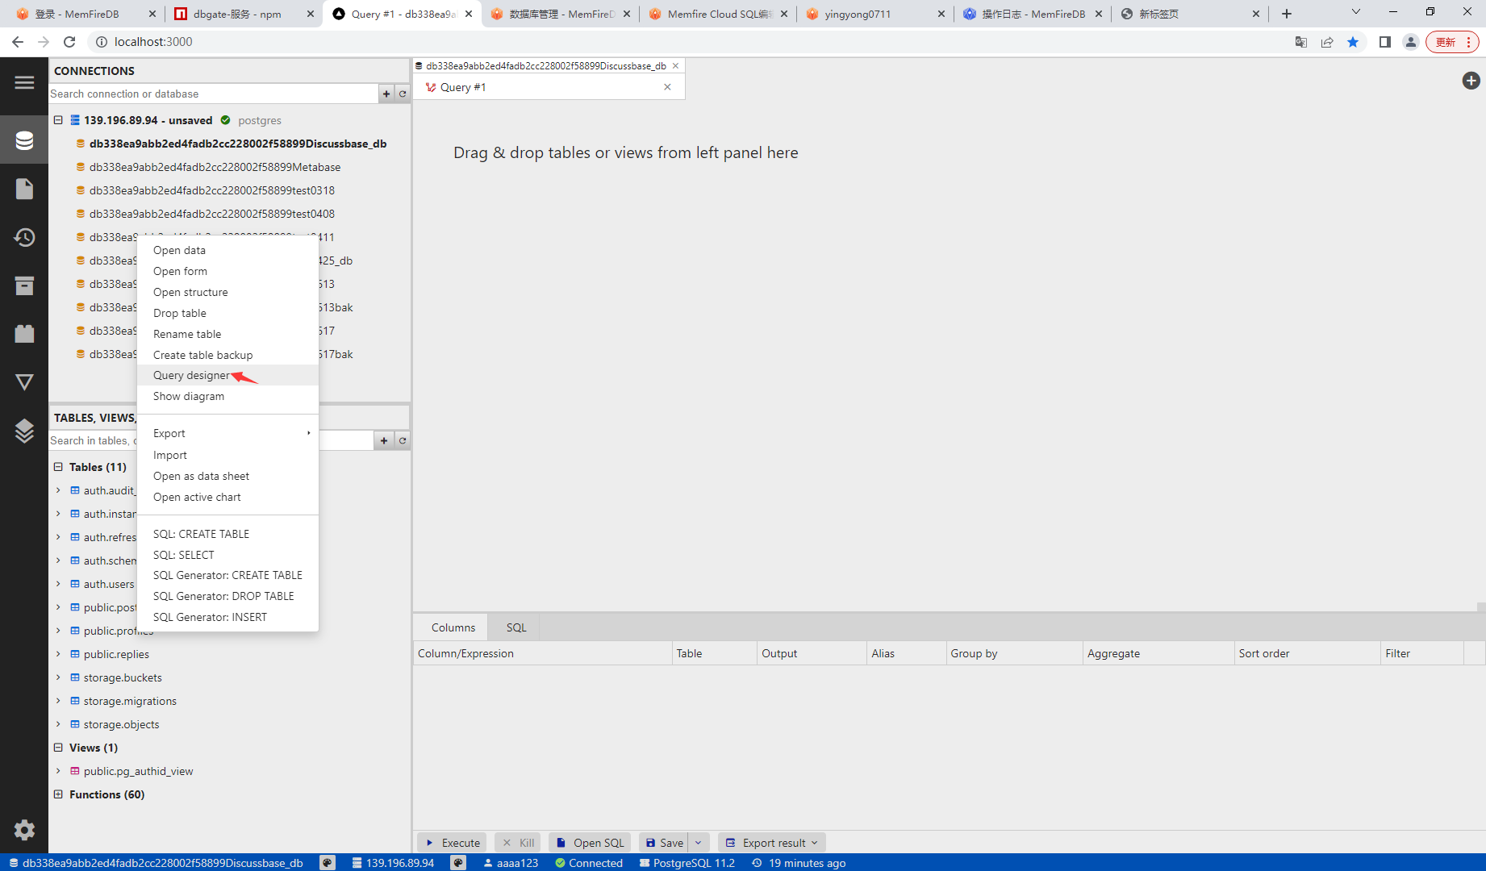Open the browser translate icon
Image resolution: width=1486 pixels, height=871 pixels.
1301,42
